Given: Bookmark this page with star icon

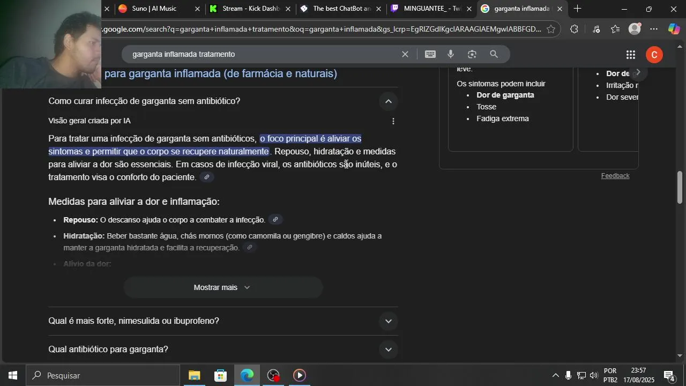Looking at the screenshot, I should click(x=551, y=29).
